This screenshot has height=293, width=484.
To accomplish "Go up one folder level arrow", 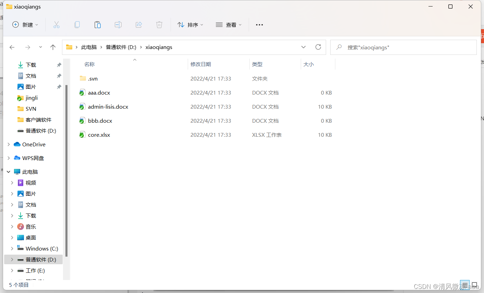I will [x=53, y=47].
